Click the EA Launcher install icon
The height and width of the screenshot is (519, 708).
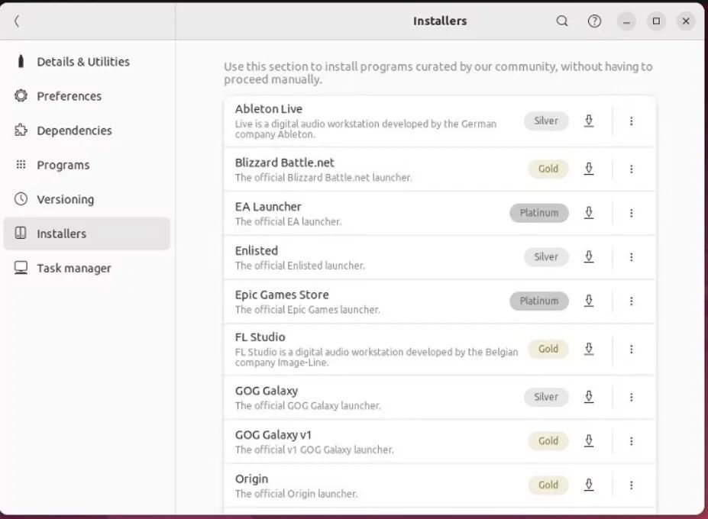tap(589, 213)
